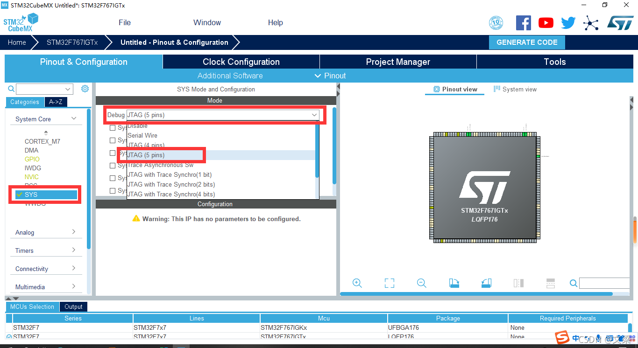638x348 pixels.
Task: Click pinout view horizontal scrollbar
Action: [x=476, y=294]
